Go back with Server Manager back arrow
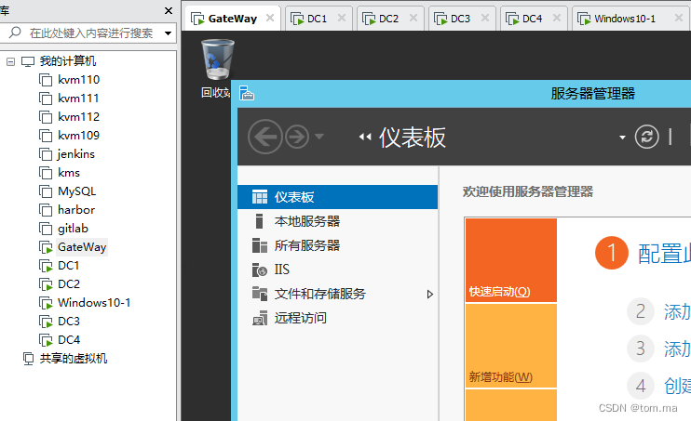 (x=264, y=137)
